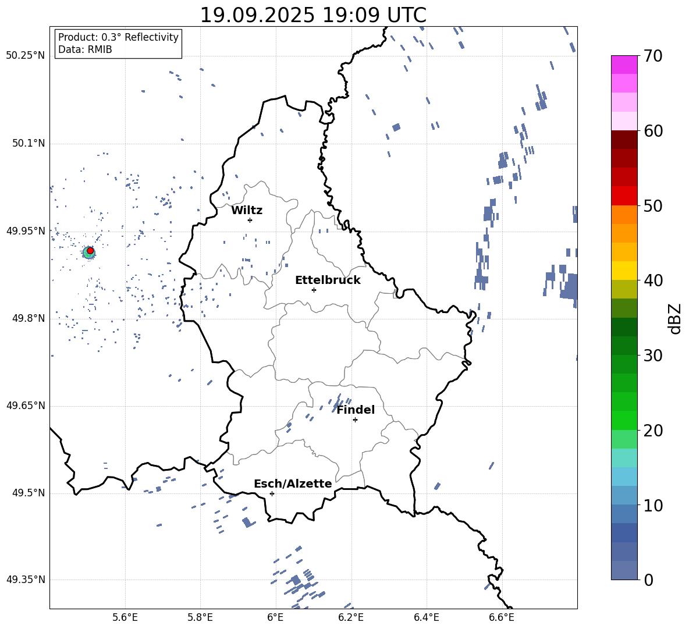Click the 70 tick label on colorbar

click(653, 56)
